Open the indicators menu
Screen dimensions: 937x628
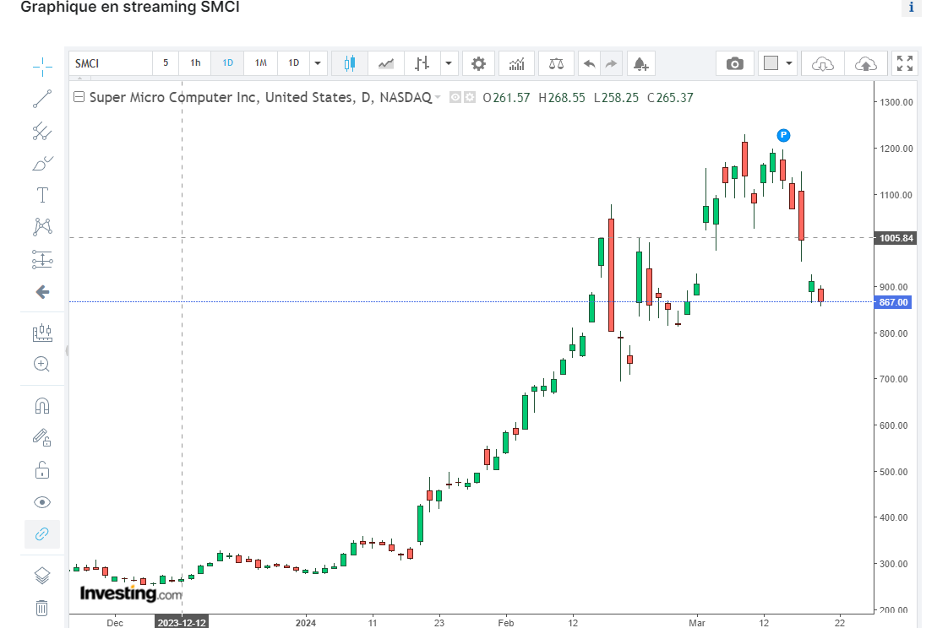pyautogui.click(x=516, y=63)
